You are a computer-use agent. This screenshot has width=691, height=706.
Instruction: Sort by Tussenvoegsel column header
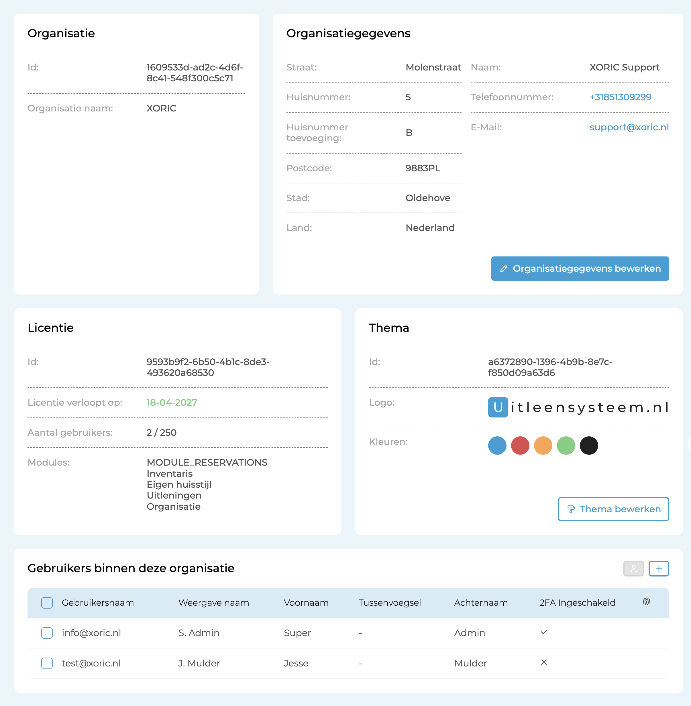pyautogui.click(x=389, y=603)
